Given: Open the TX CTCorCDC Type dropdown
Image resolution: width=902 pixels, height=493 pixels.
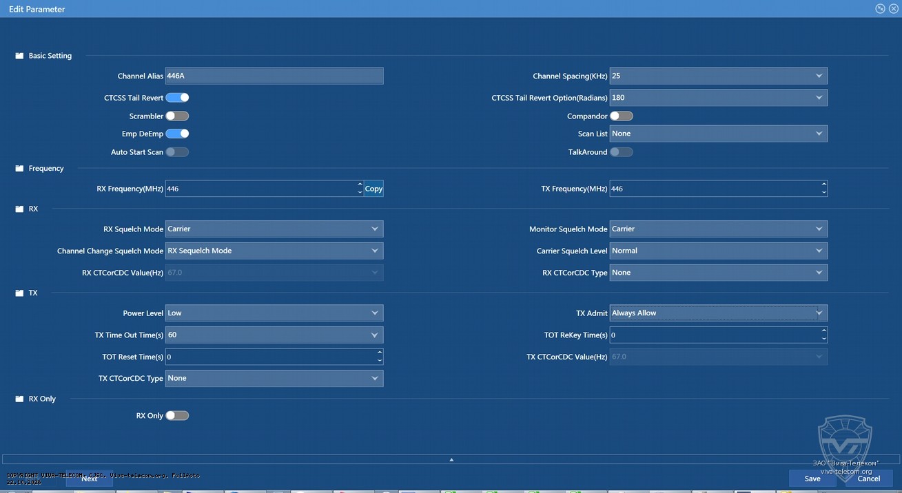Looking at the screenshot, I should [274, 378].
